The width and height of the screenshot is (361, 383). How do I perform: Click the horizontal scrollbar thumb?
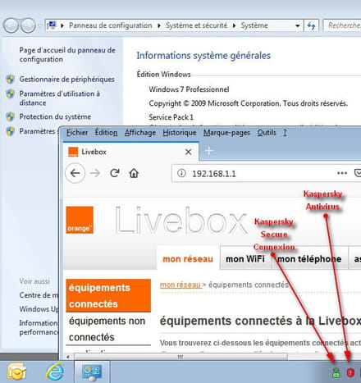click(180, 357)
